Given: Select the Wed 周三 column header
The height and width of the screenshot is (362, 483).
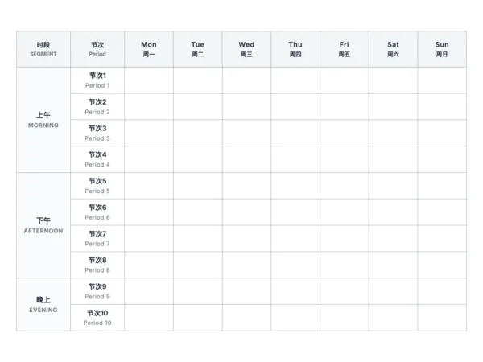Looking at the screenshot, I should pyautogui.click(x=246, y=49).
